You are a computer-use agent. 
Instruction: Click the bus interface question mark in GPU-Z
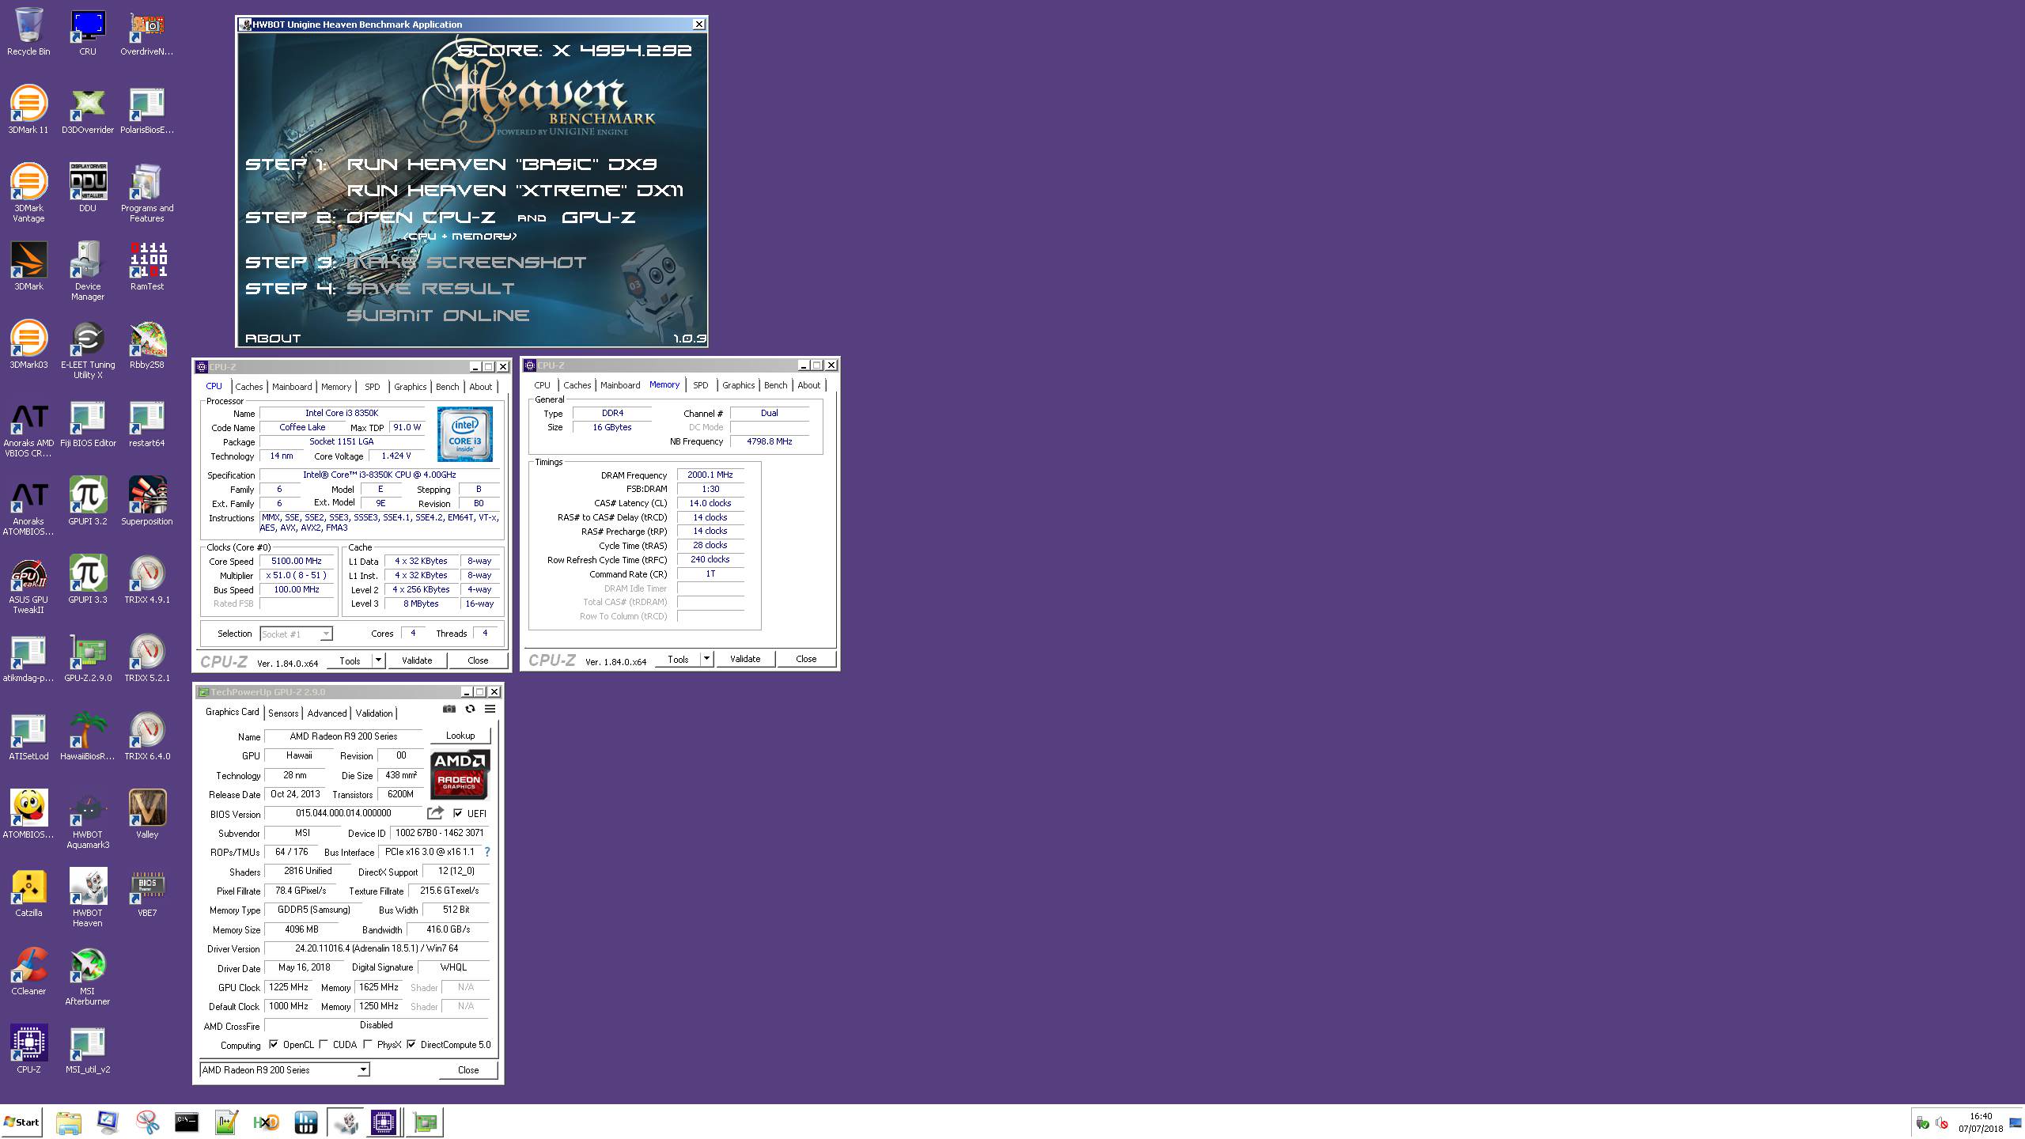point(487,852)
